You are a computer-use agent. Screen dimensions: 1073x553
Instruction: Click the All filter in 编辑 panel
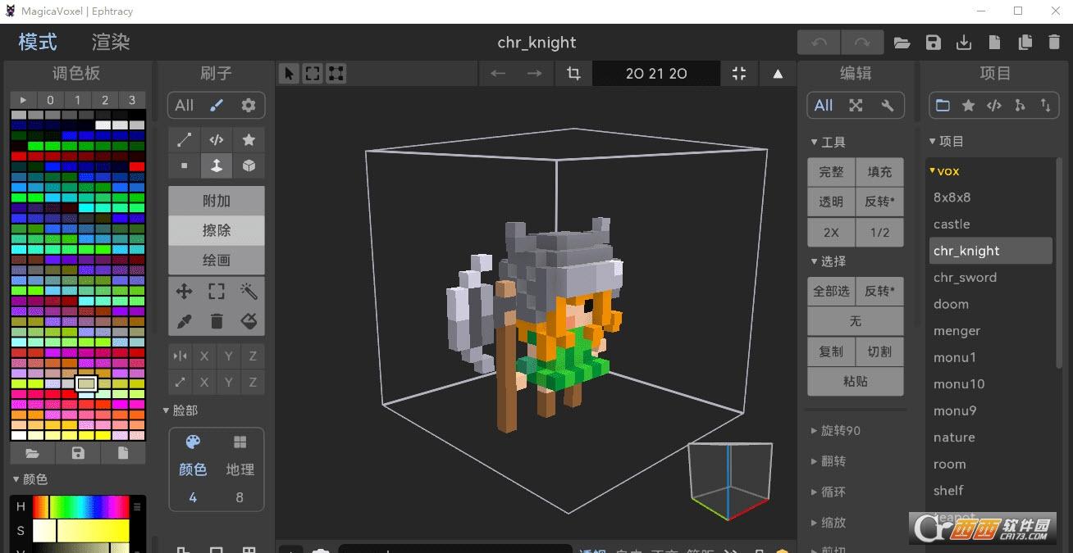[x=824, y=105]
